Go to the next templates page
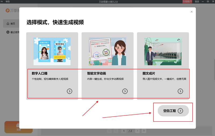 tap(137, 131)
